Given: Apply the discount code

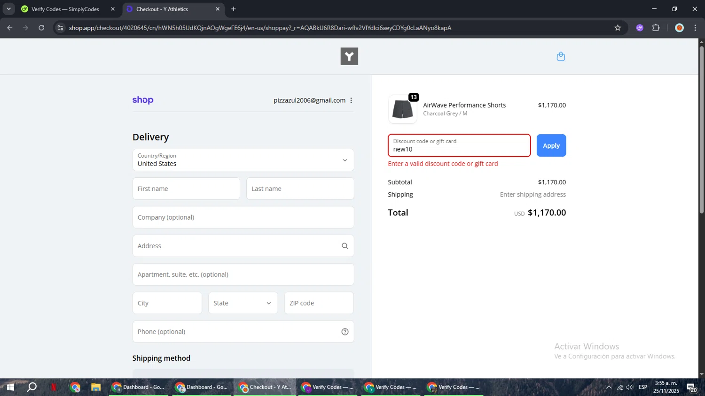Looking at the screenshot, I should point(551,145).
